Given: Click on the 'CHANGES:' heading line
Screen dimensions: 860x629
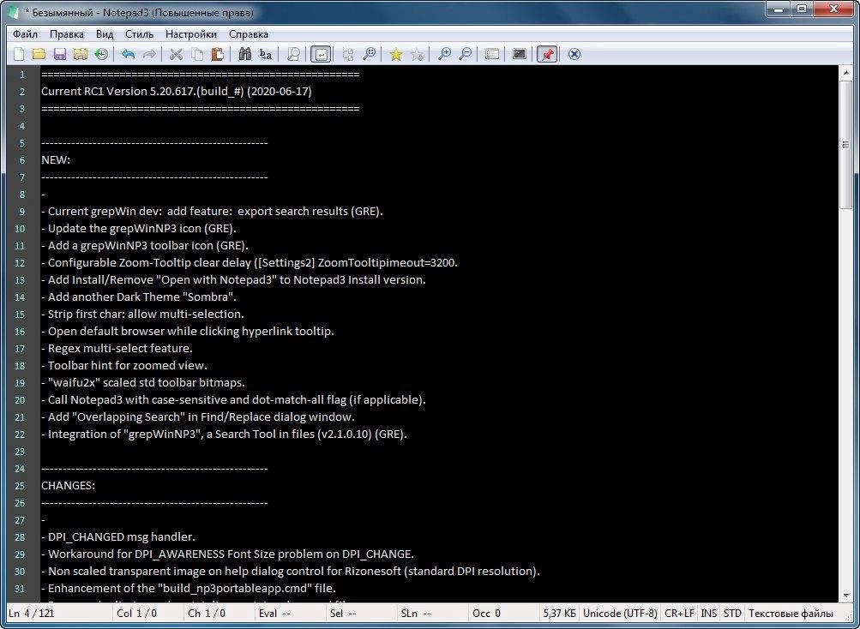Looking at the screenshot, I should coord(68,486).
